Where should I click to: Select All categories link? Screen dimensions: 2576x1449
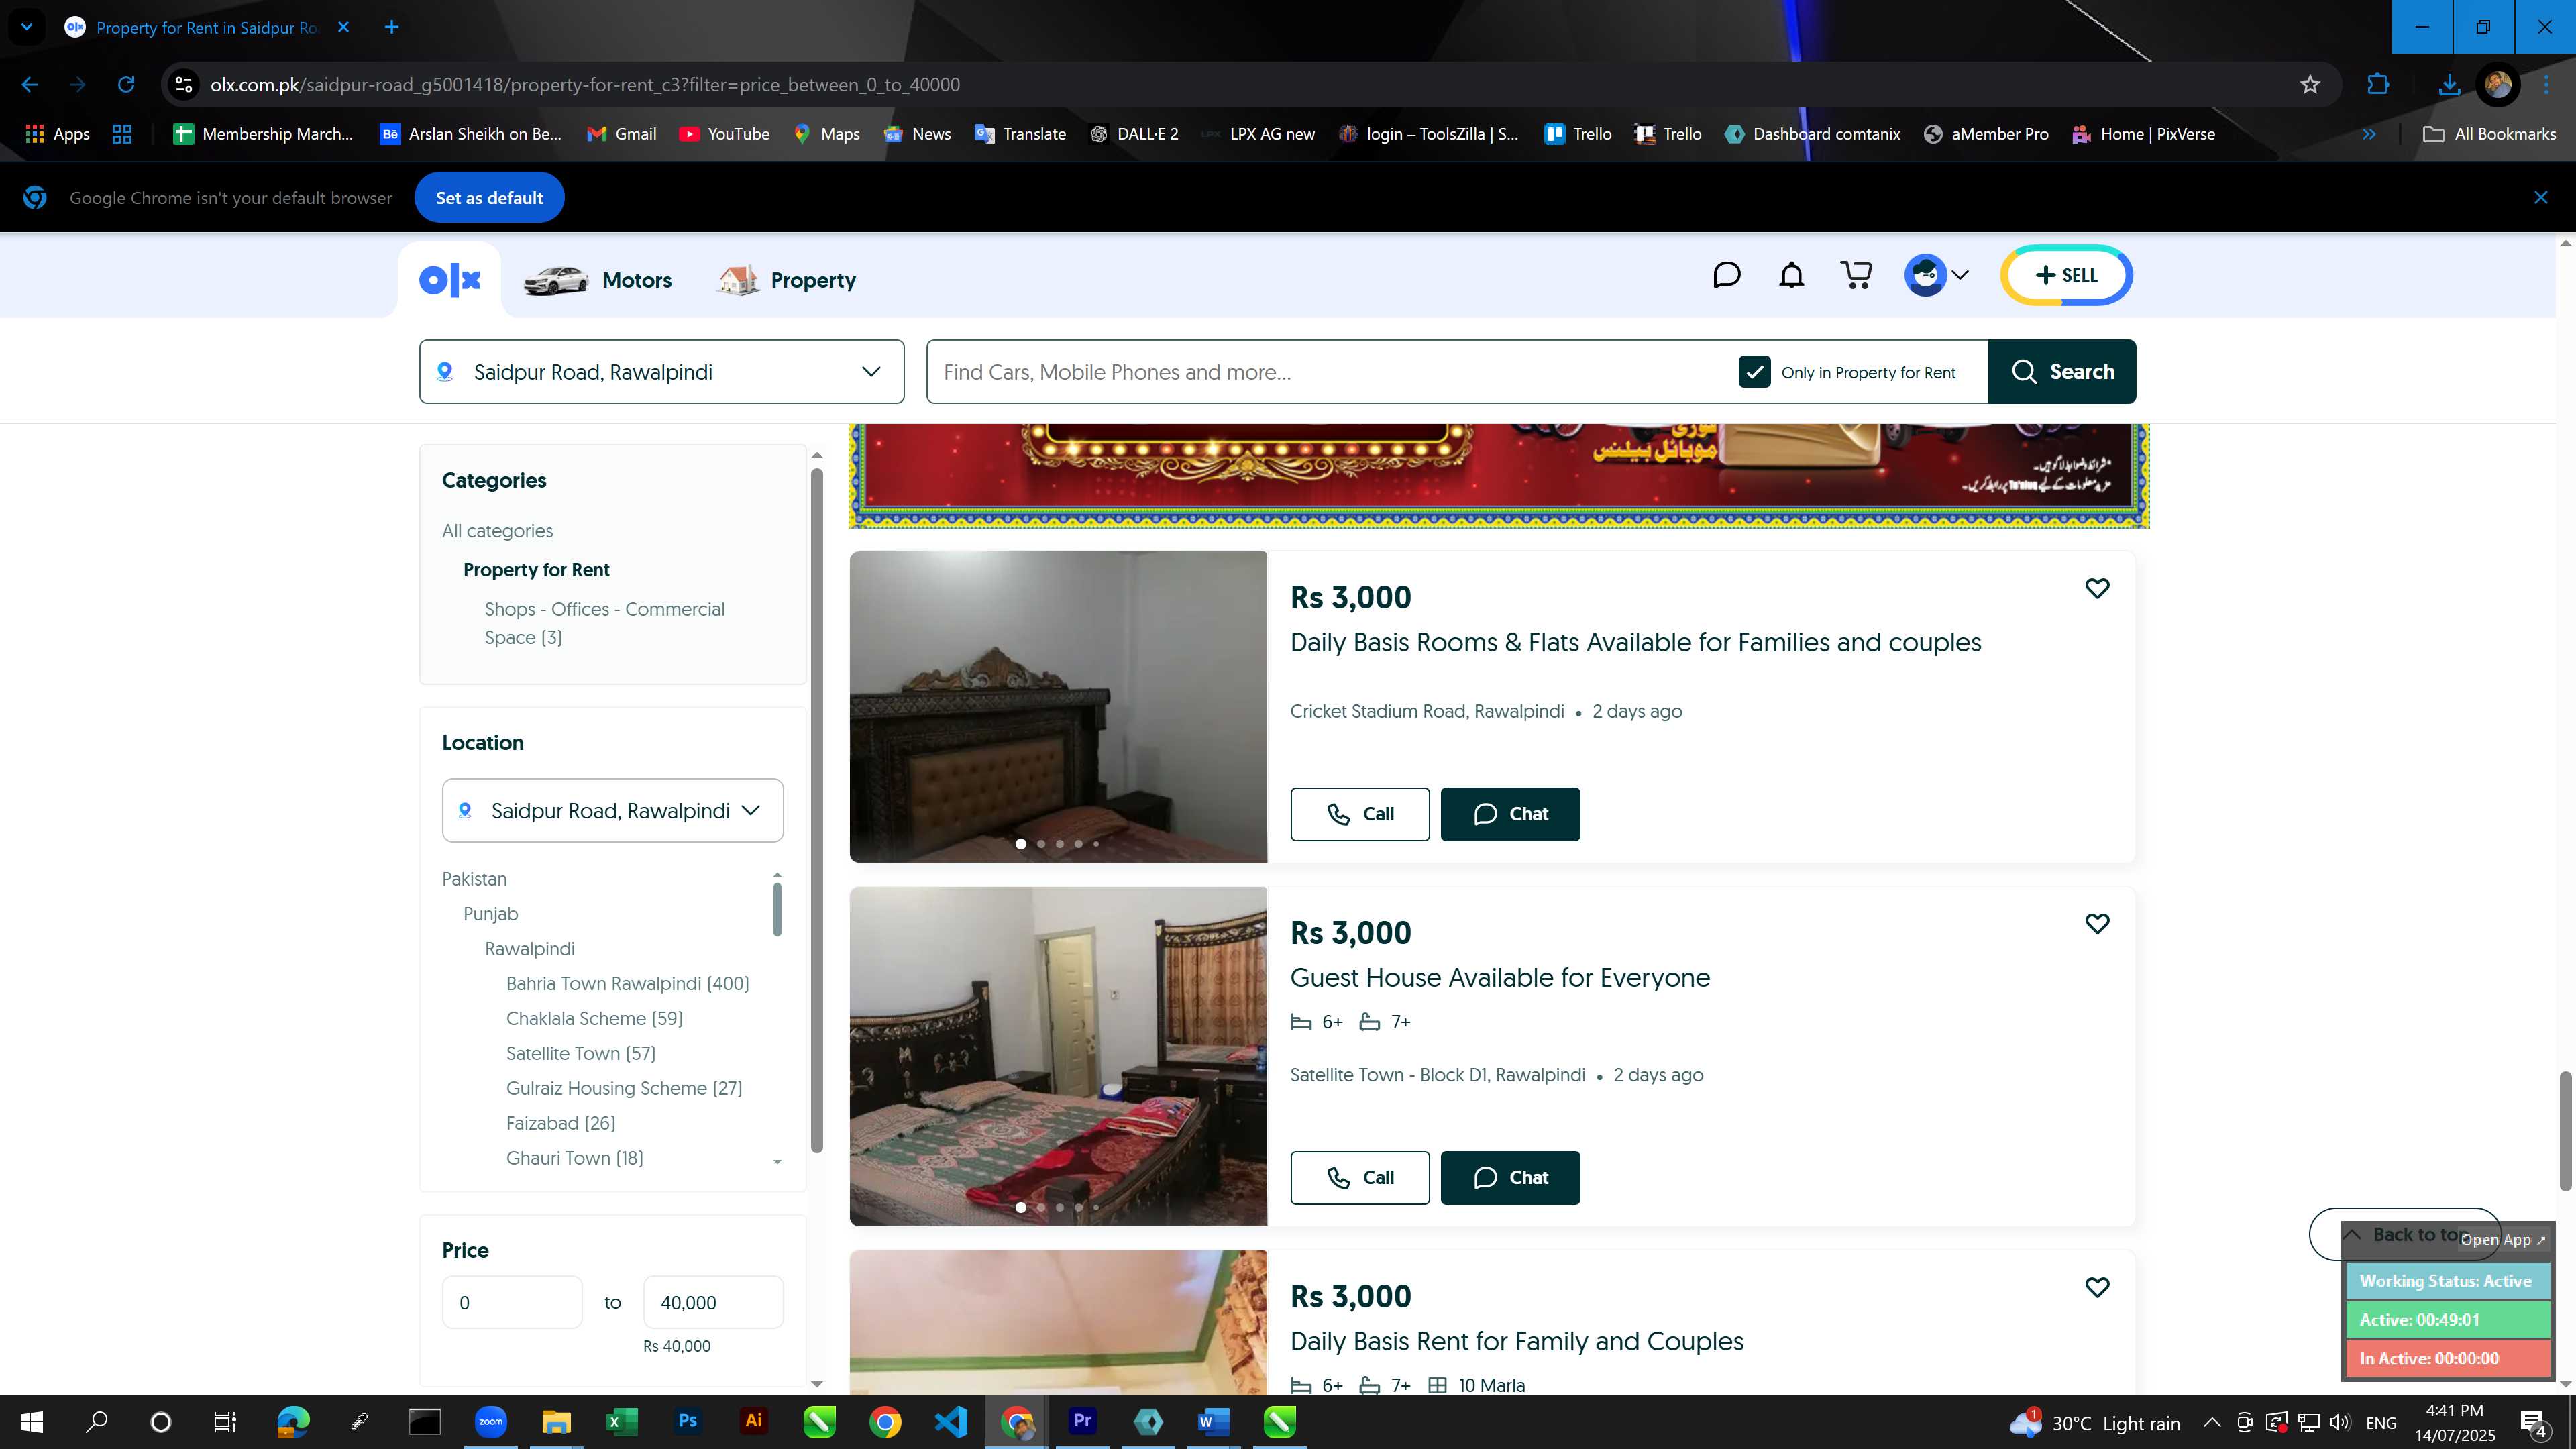(497, 531)
